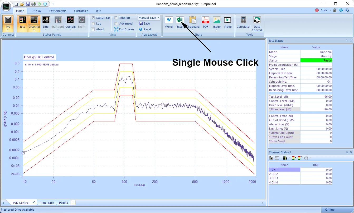Export data to Excel
The image size is (354, 213).
(x=180, y=21)
